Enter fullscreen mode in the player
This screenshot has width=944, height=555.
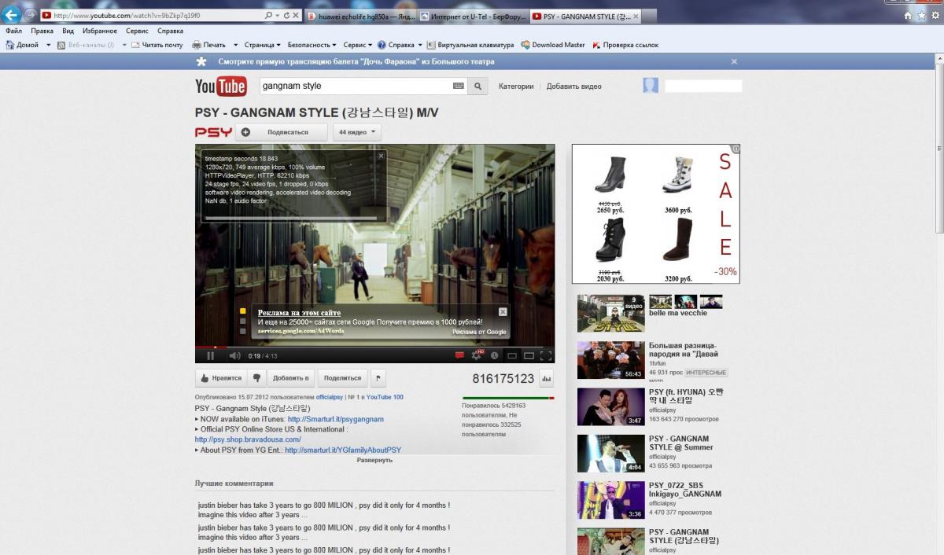click(546, 356)
